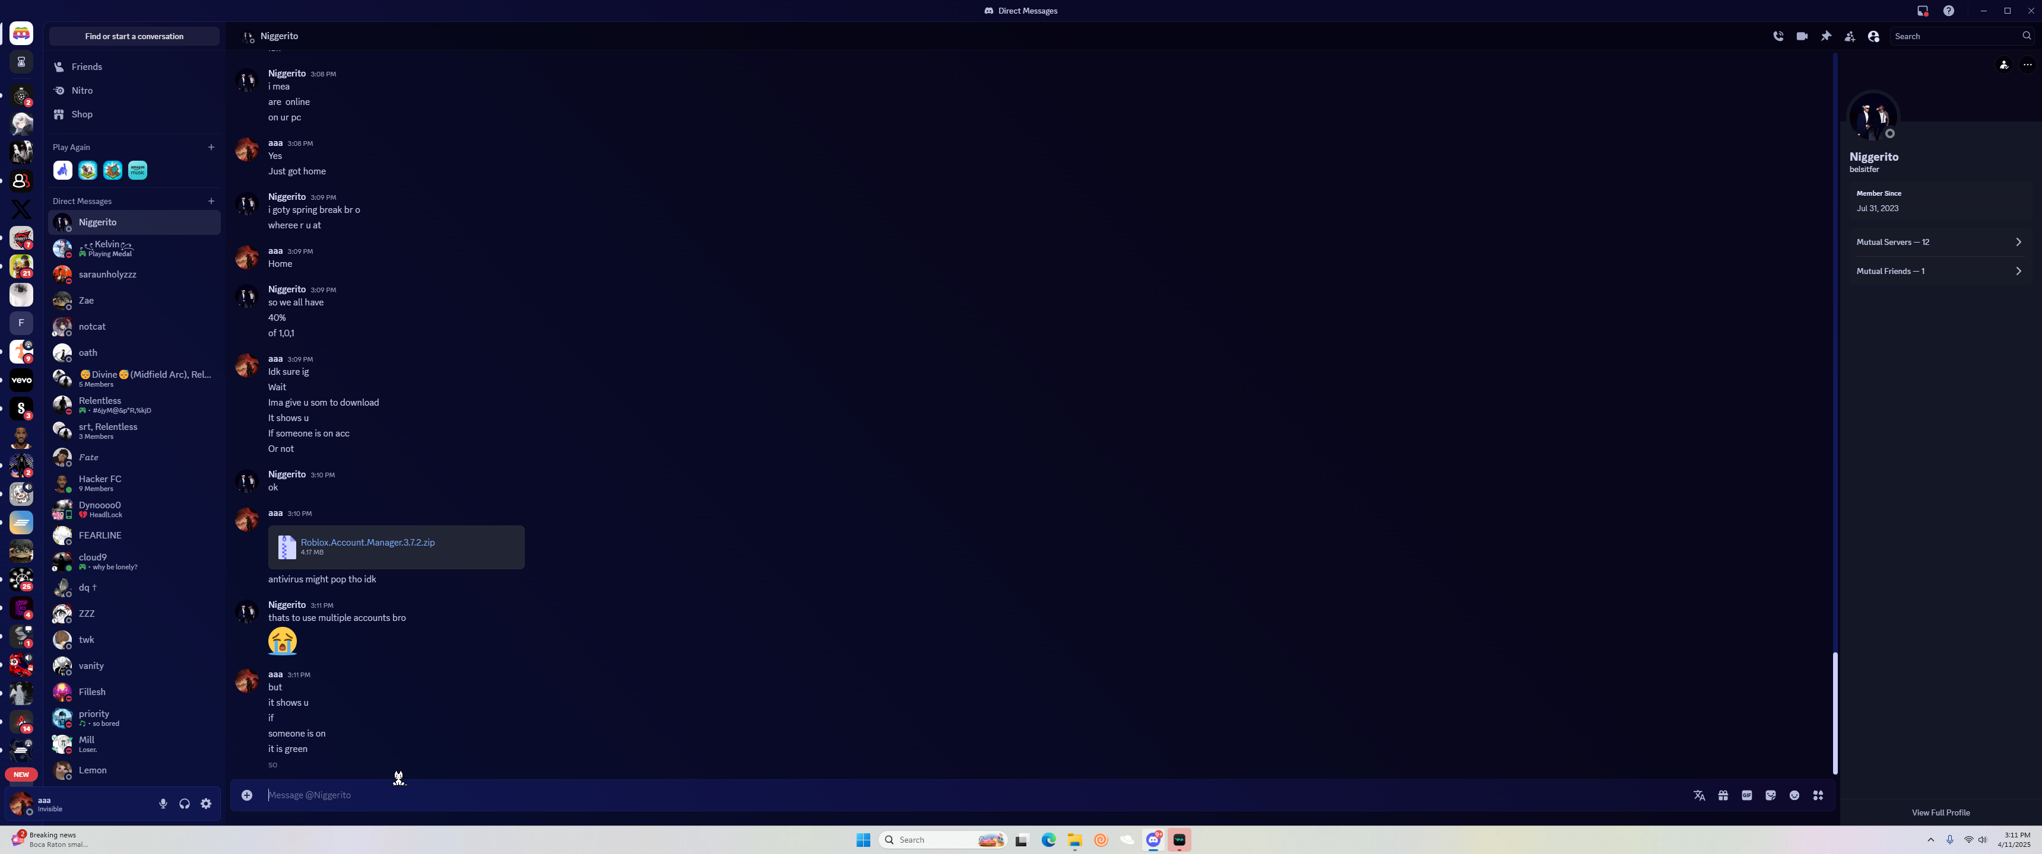Click Find or start a conversation
Viewport: 2042px width, 854px height.
[135, 36]
